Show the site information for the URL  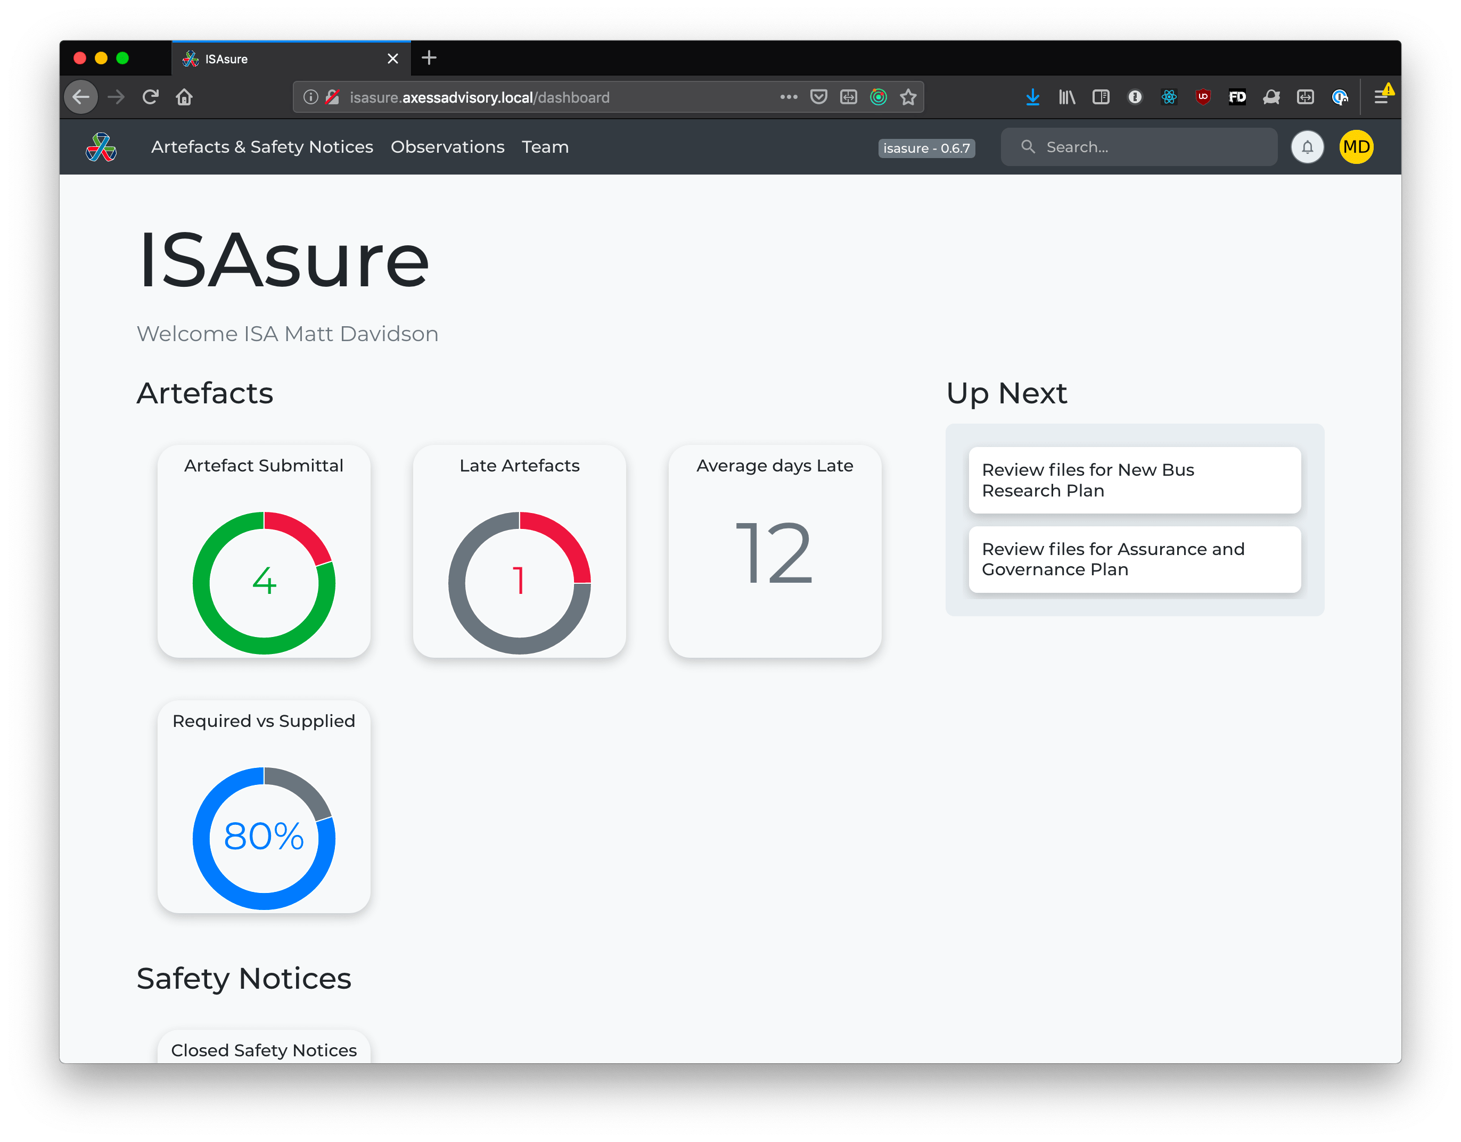[311, 97]
